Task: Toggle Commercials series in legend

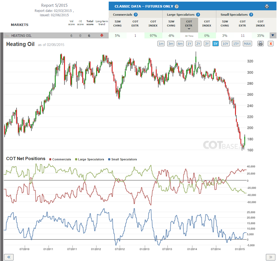Action: point(60,159)
